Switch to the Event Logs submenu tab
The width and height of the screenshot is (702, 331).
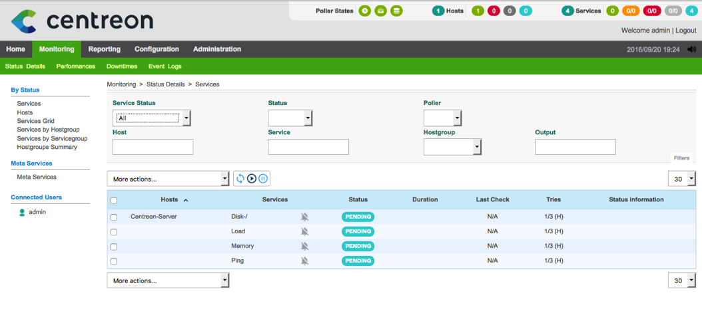click(165, 66)
